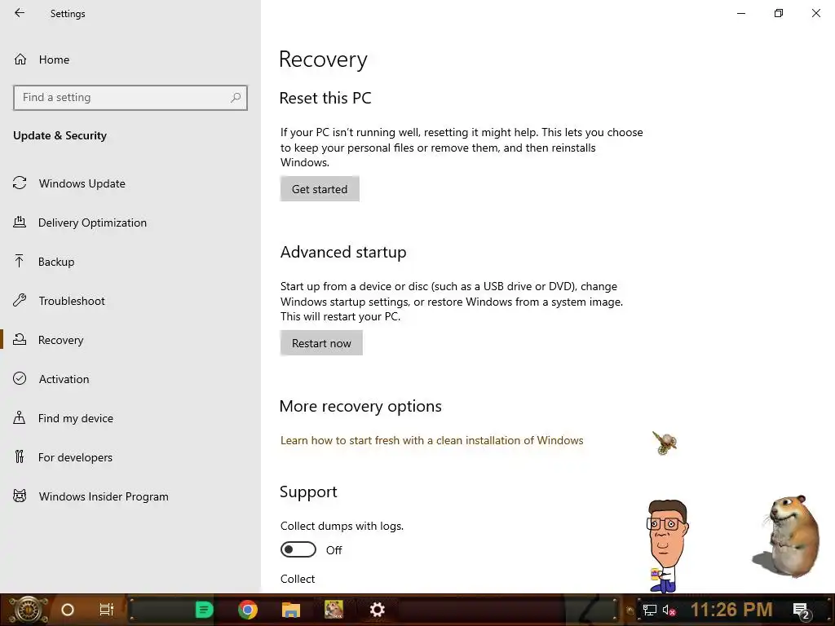Open For developers settings
This screenshot has height=626, width=835.
pyautogui.click(x=75, y=457)
